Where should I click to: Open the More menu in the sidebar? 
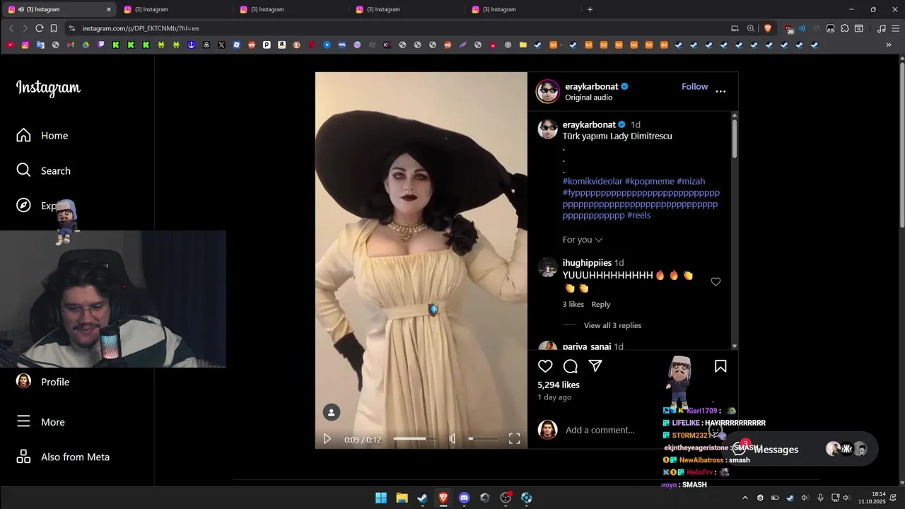pos(41,421)
